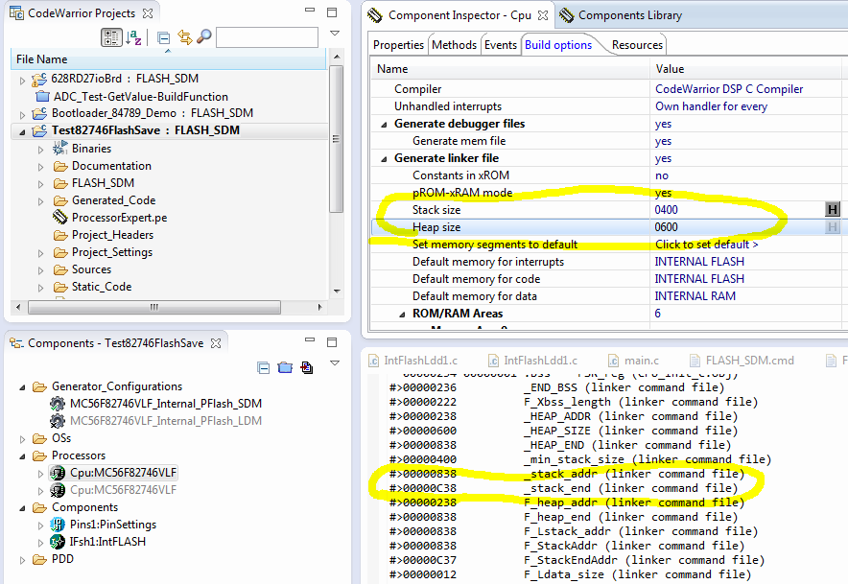Screen dimensions: 848x584
Task: Toggle pROM-xRAM mode value yes
Action: [x=663, y=193]
